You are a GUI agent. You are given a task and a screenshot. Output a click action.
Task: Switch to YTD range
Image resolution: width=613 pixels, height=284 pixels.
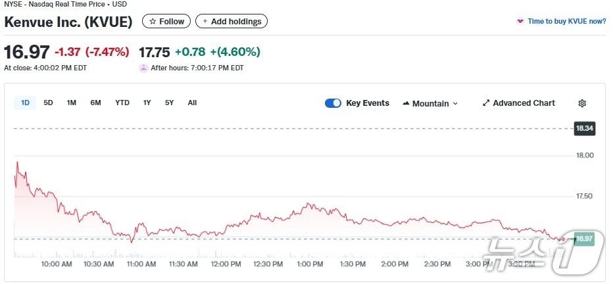pos(122,103)
